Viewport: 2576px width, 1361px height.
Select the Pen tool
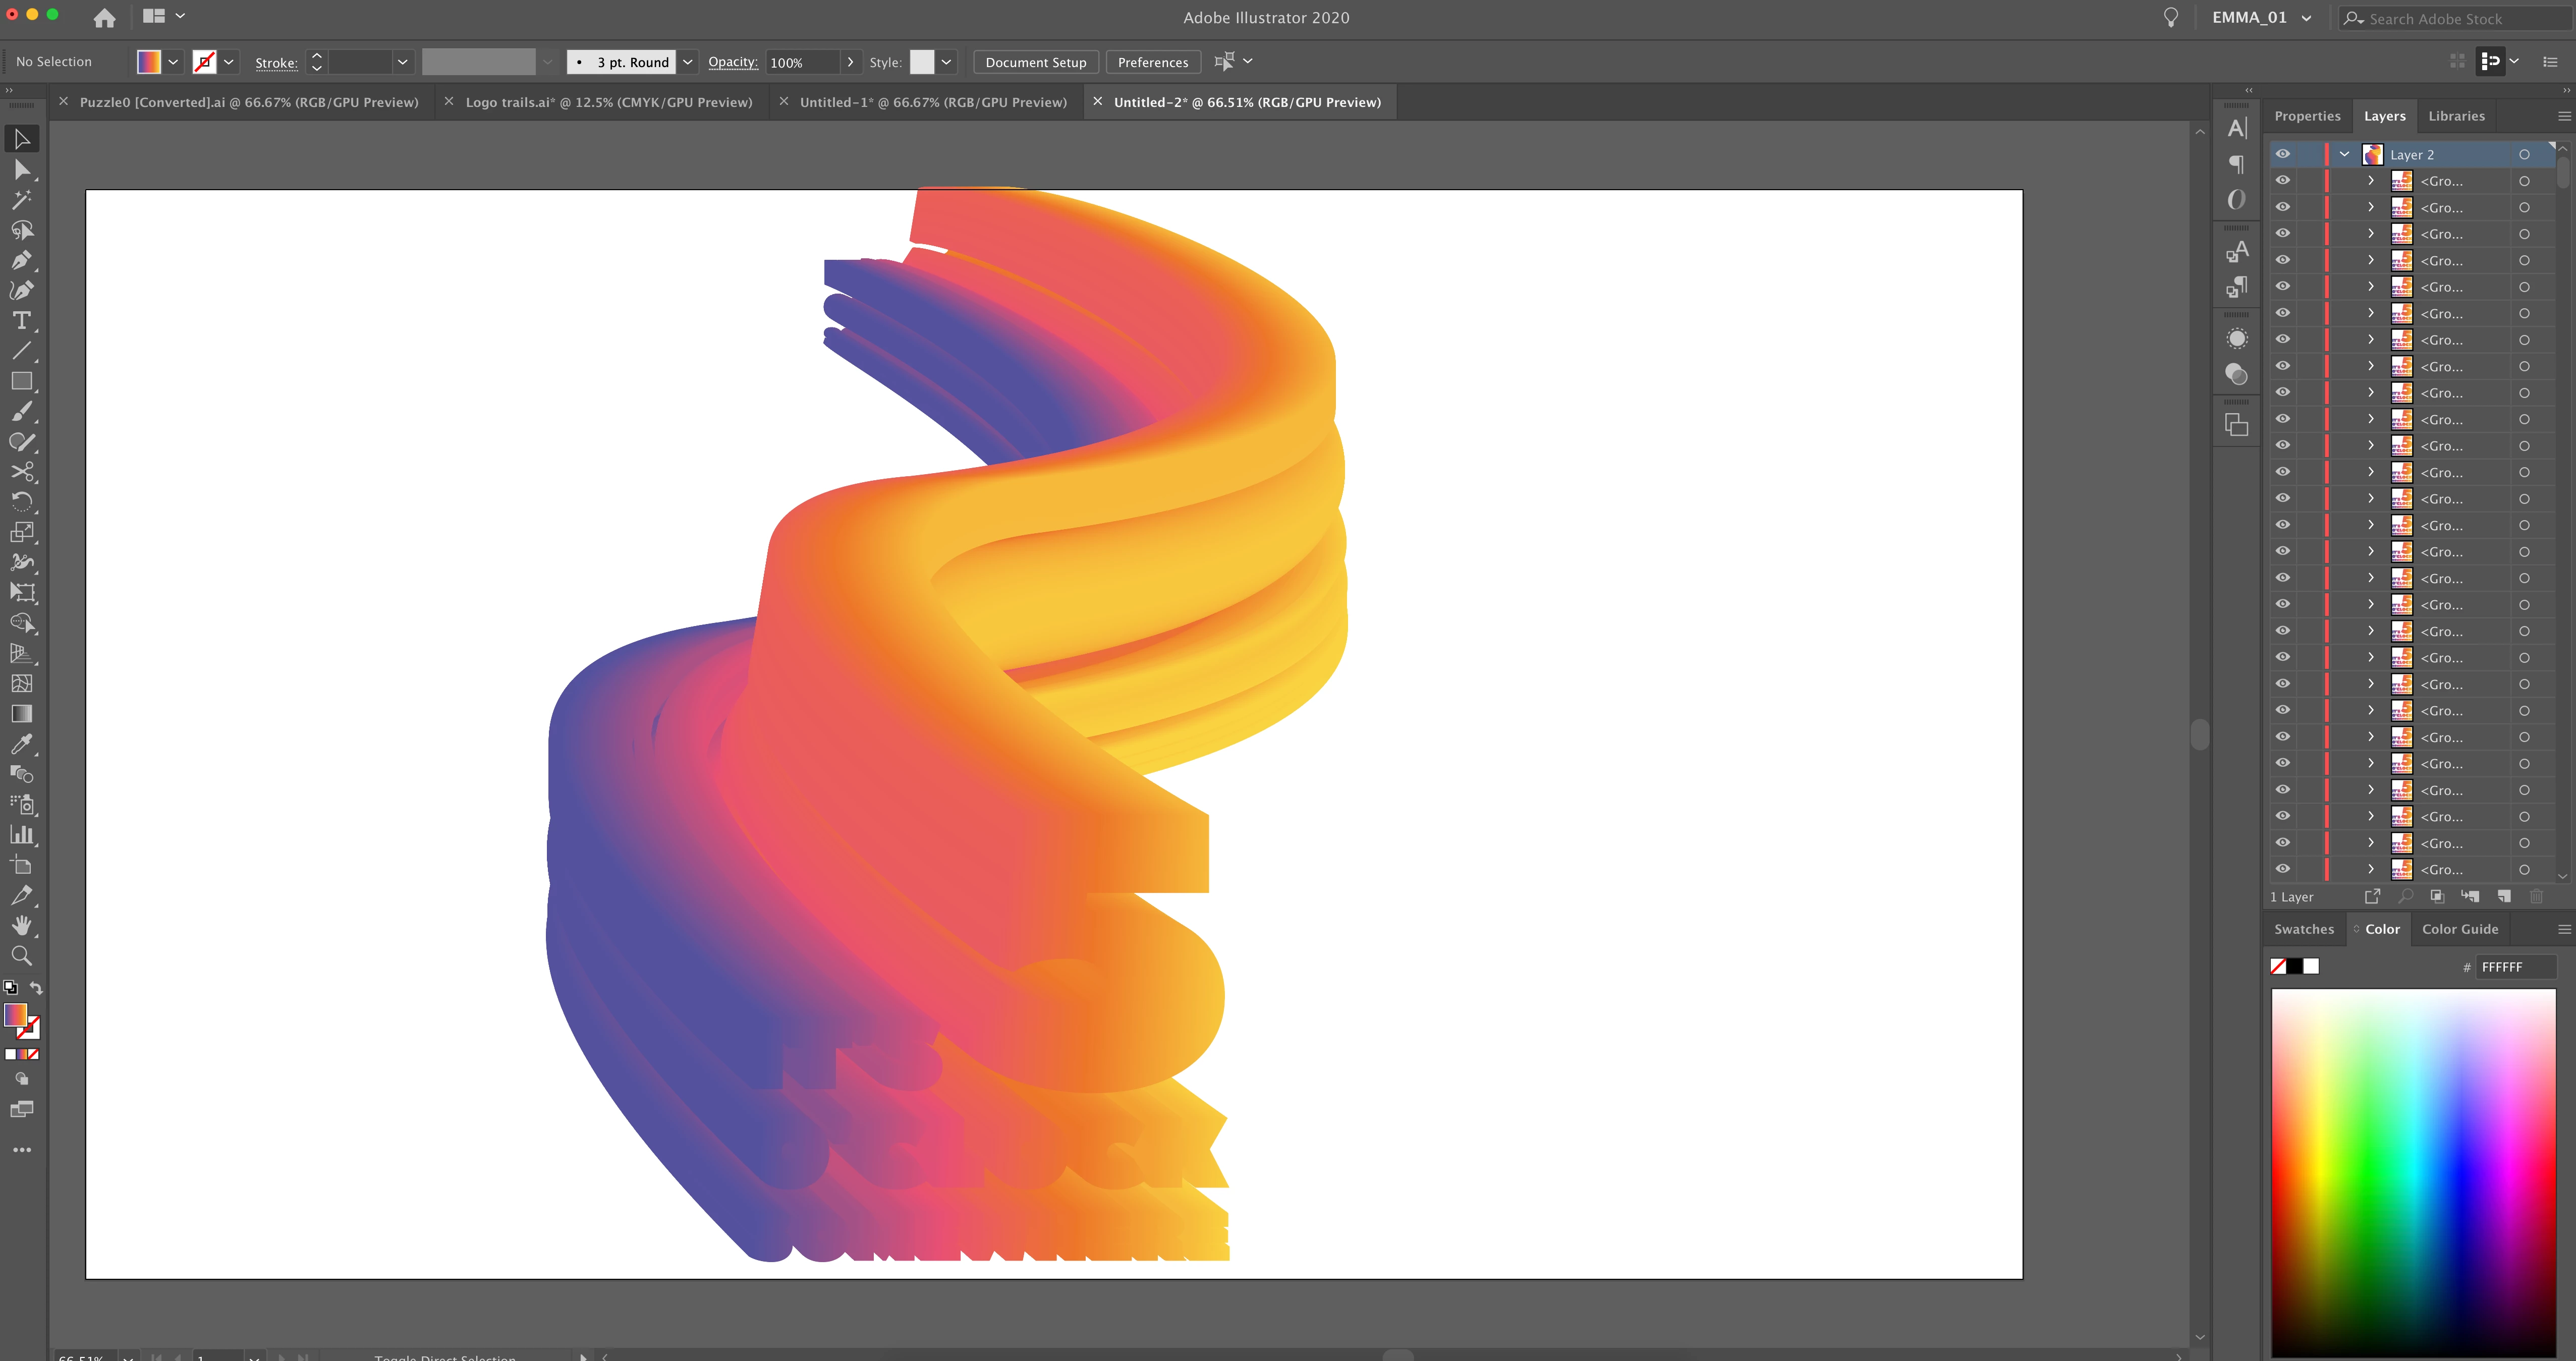22,260
